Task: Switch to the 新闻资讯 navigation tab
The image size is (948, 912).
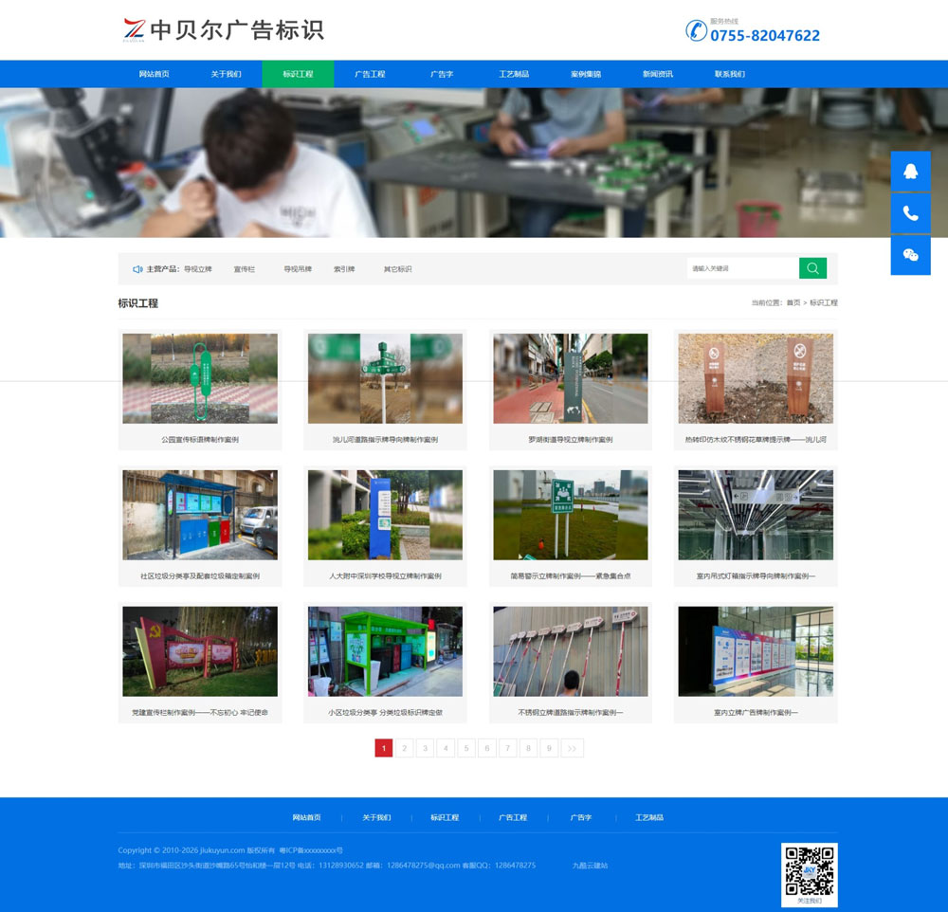Action: click(x=660, y=73)
